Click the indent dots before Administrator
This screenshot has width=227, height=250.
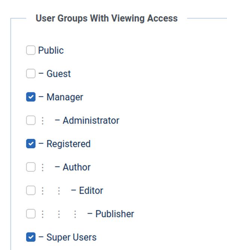pos(43,120)
